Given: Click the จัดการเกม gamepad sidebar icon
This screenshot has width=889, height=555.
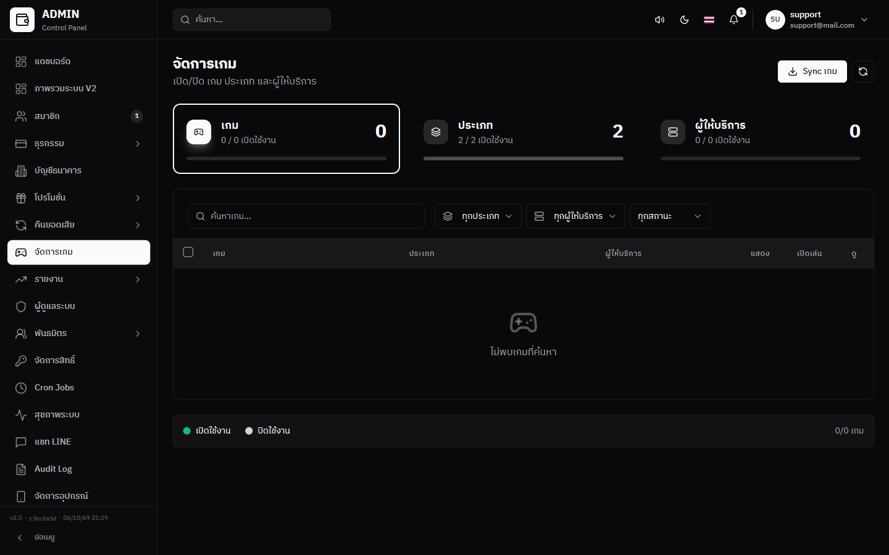Looking at the screenshot, I should click(x=21, y=252).
